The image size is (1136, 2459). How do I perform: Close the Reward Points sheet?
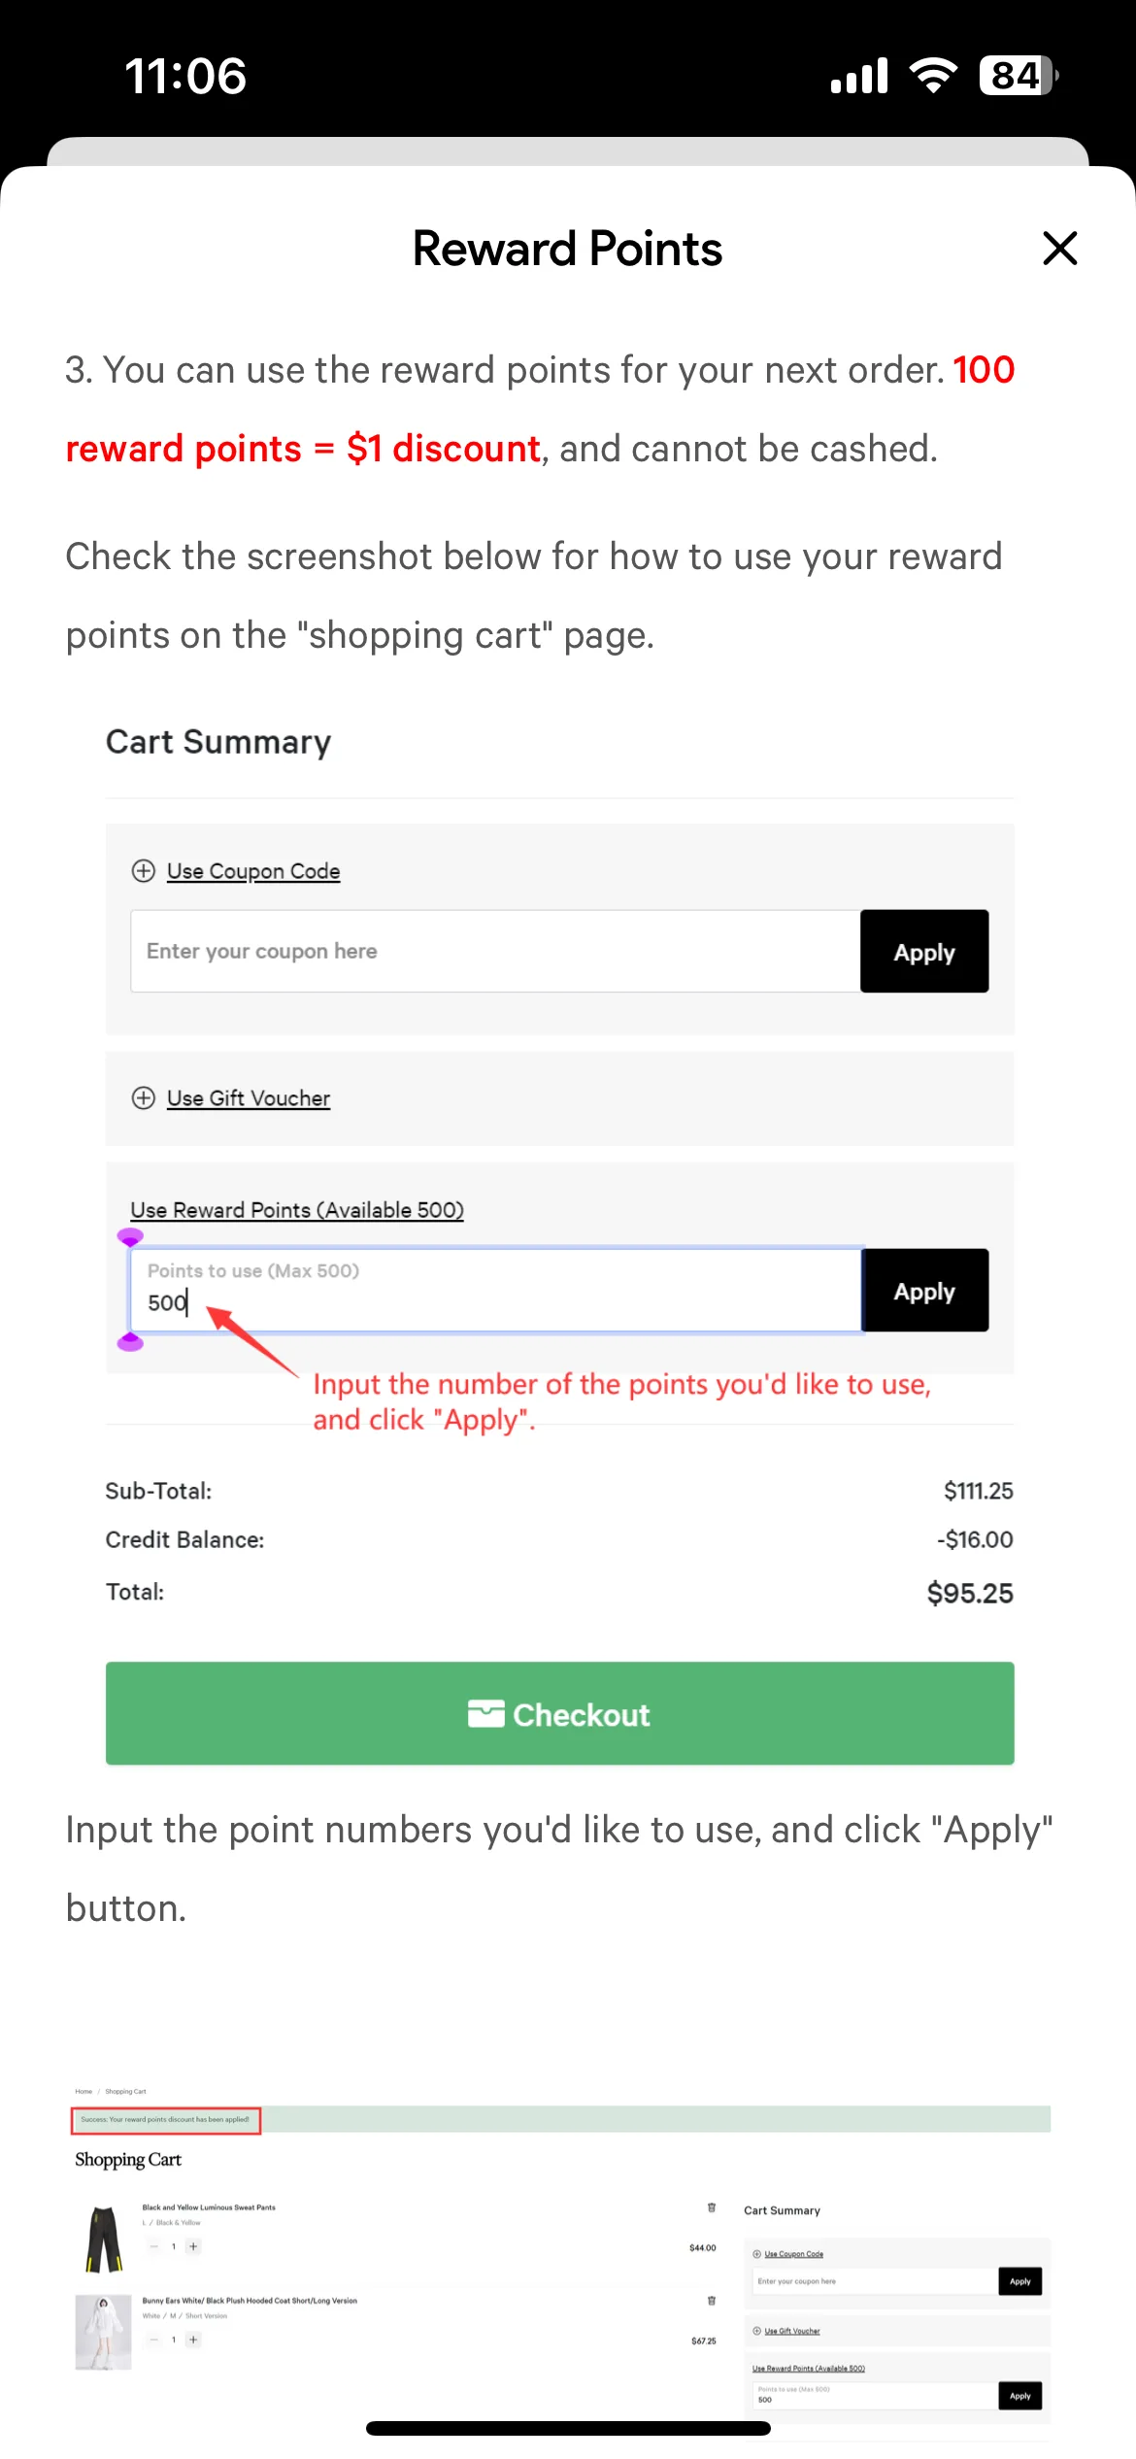1059,248
